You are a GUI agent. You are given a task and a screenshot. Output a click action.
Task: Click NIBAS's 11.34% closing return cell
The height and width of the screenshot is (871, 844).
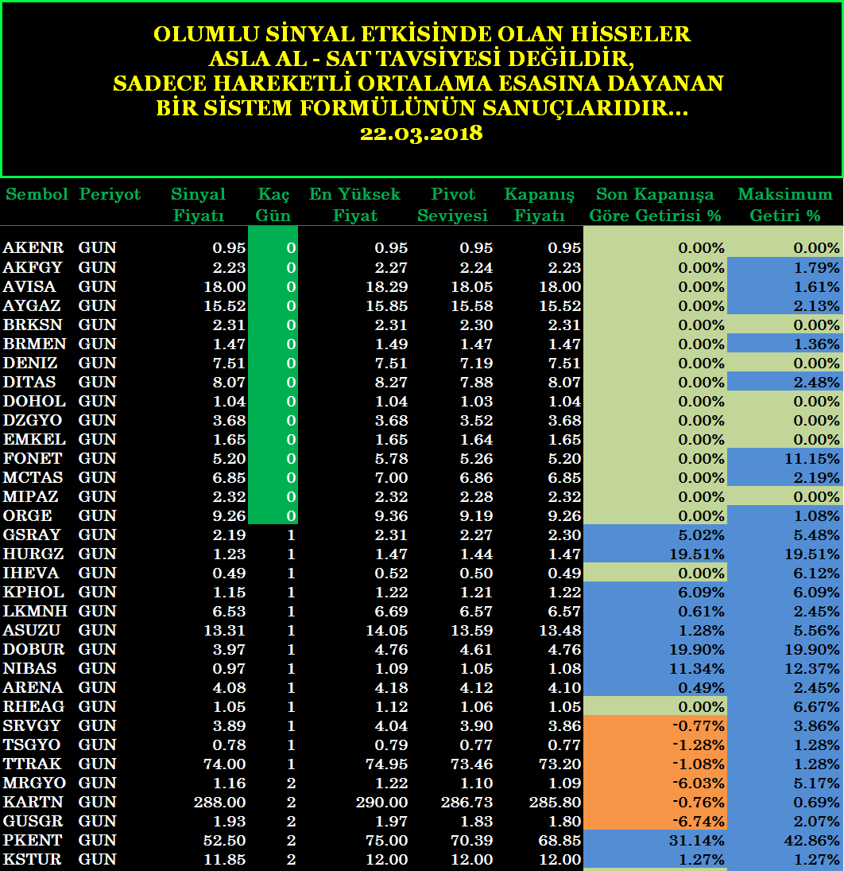click(655, 668)
